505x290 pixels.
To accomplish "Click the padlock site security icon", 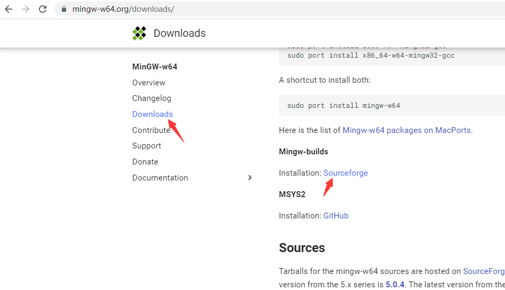I will click(x=64, y=9).
